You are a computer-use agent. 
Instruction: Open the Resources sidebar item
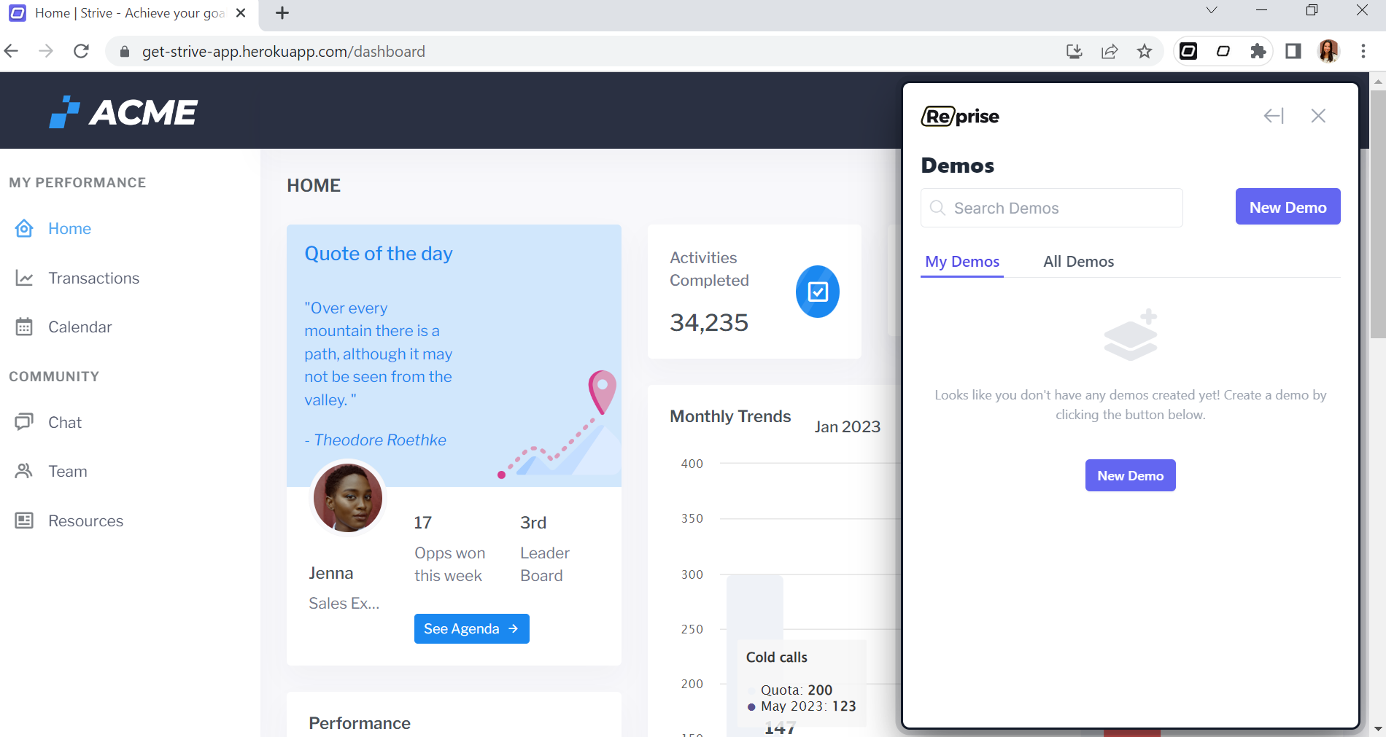click(x=85, y=521)
